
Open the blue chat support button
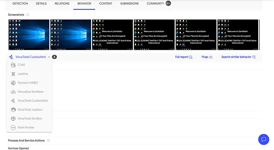click(x=263, y=139)
